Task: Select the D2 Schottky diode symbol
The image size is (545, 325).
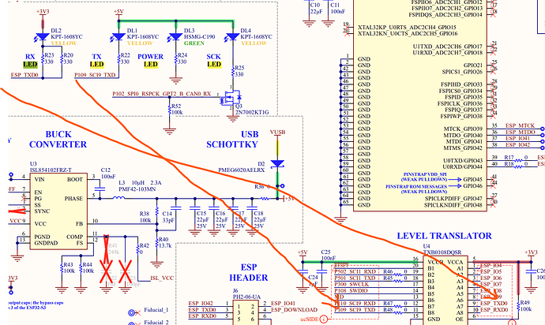Action: 277,163
